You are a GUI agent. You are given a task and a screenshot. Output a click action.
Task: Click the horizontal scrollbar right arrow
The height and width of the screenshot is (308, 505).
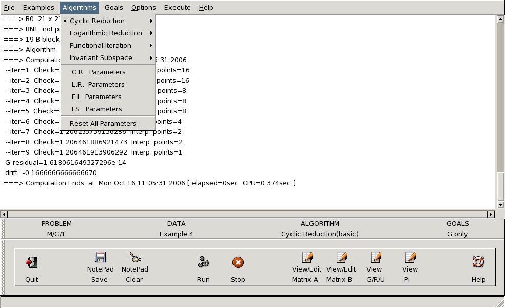(x=492, y=214)
